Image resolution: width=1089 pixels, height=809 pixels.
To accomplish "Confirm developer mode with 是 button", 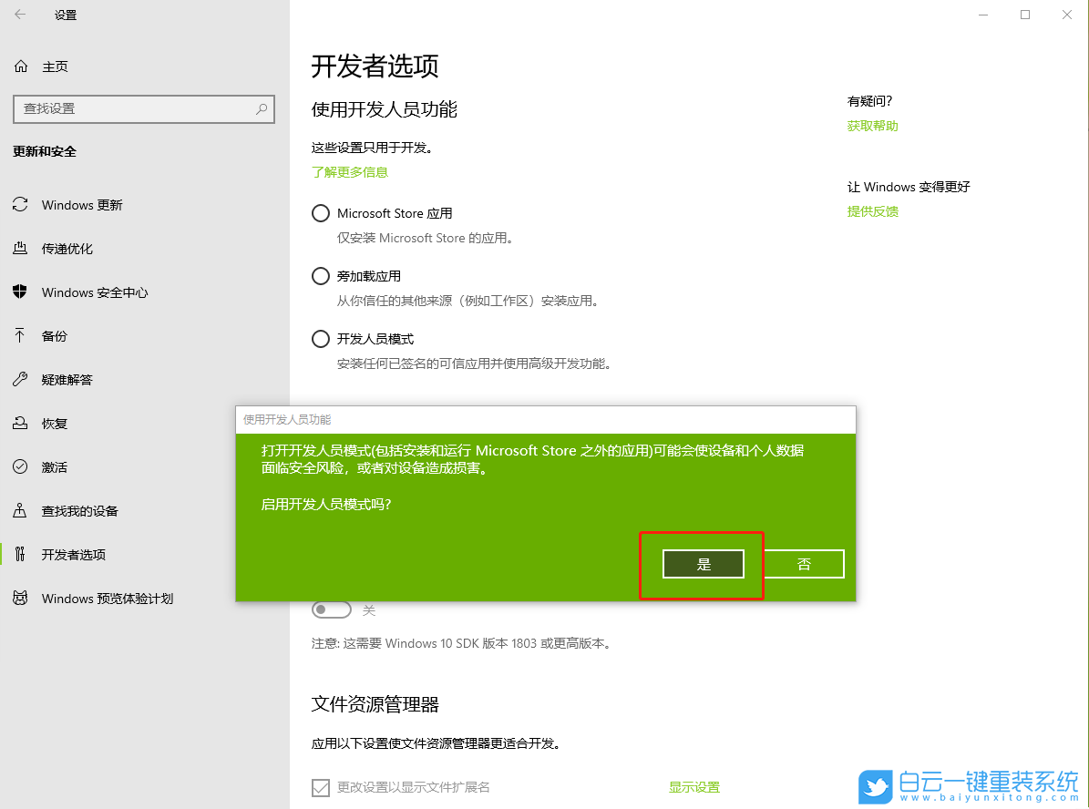I will pos(702,564).
